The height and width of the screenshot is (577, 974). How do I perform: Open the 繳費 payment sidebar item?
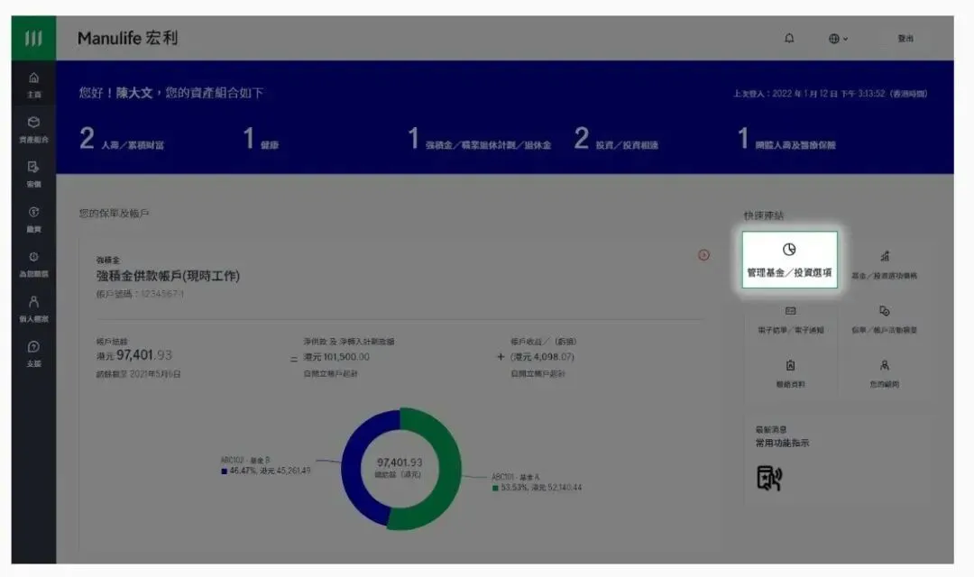point(33,220)
